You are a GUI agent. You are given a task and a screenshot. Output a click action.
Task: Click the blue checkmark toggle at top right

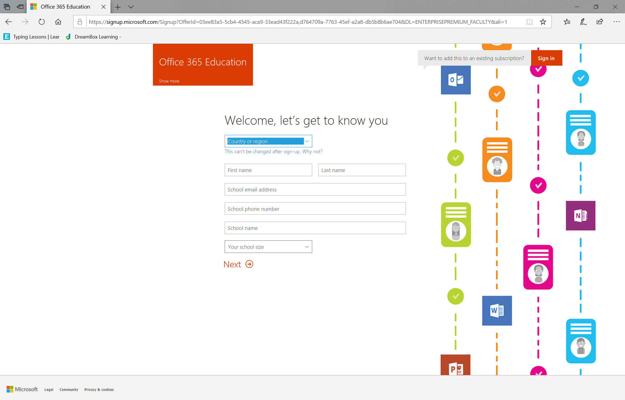click(x=581, y=78)
